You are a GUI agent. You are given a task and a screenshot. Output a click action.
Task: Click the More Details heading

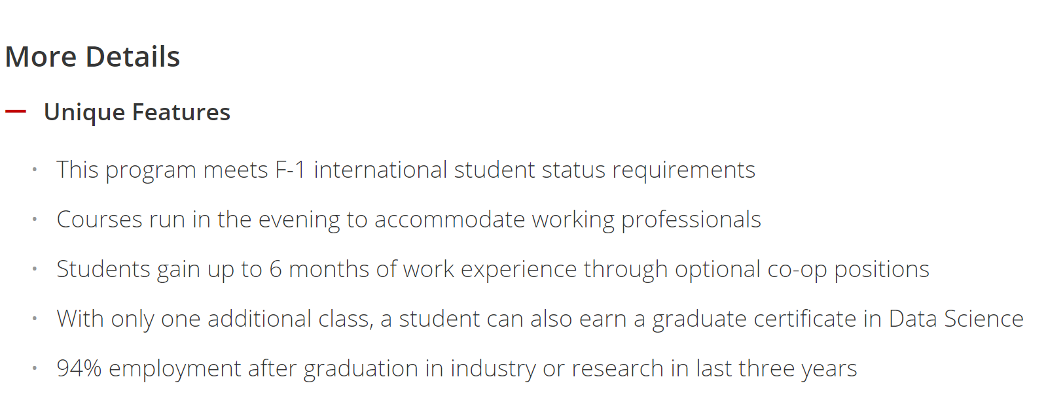click(x=92, y=57)
